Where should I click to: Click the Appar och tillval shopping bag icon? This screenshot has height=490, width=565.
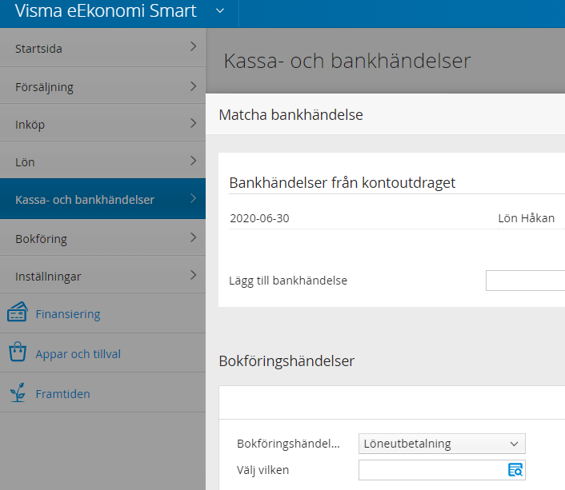(x=18, y=352)
